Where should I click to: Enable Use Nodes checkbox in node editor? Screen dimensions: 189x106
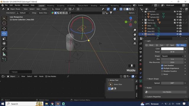46,77
